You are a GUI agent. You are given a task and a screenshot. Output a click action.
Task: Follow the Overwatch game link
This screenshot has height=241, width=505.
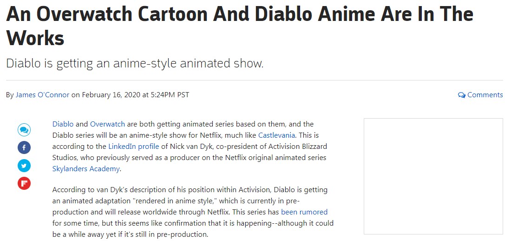point(107,124)
